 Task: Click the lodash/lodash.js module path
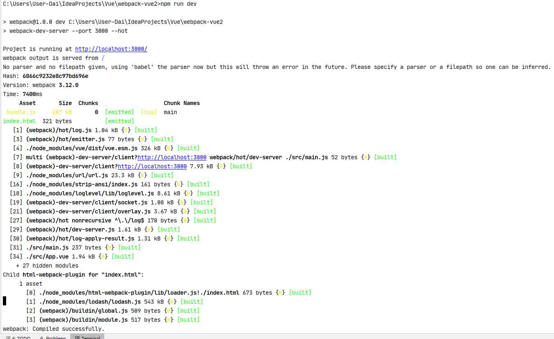(90, 302)
